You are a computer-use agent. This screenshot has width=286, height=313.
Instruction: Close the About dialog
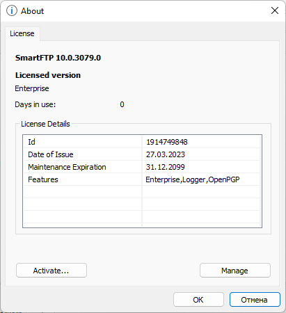coord(275,10)
